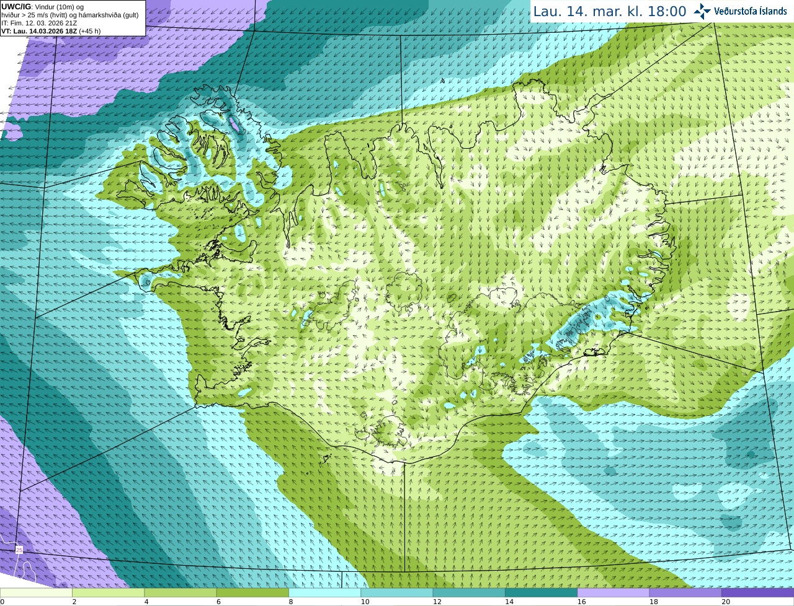The width and height of the screenshot is (794, 606).
Task: Select the 12–14 m/s teal swatch
Action: pos(469,592)
